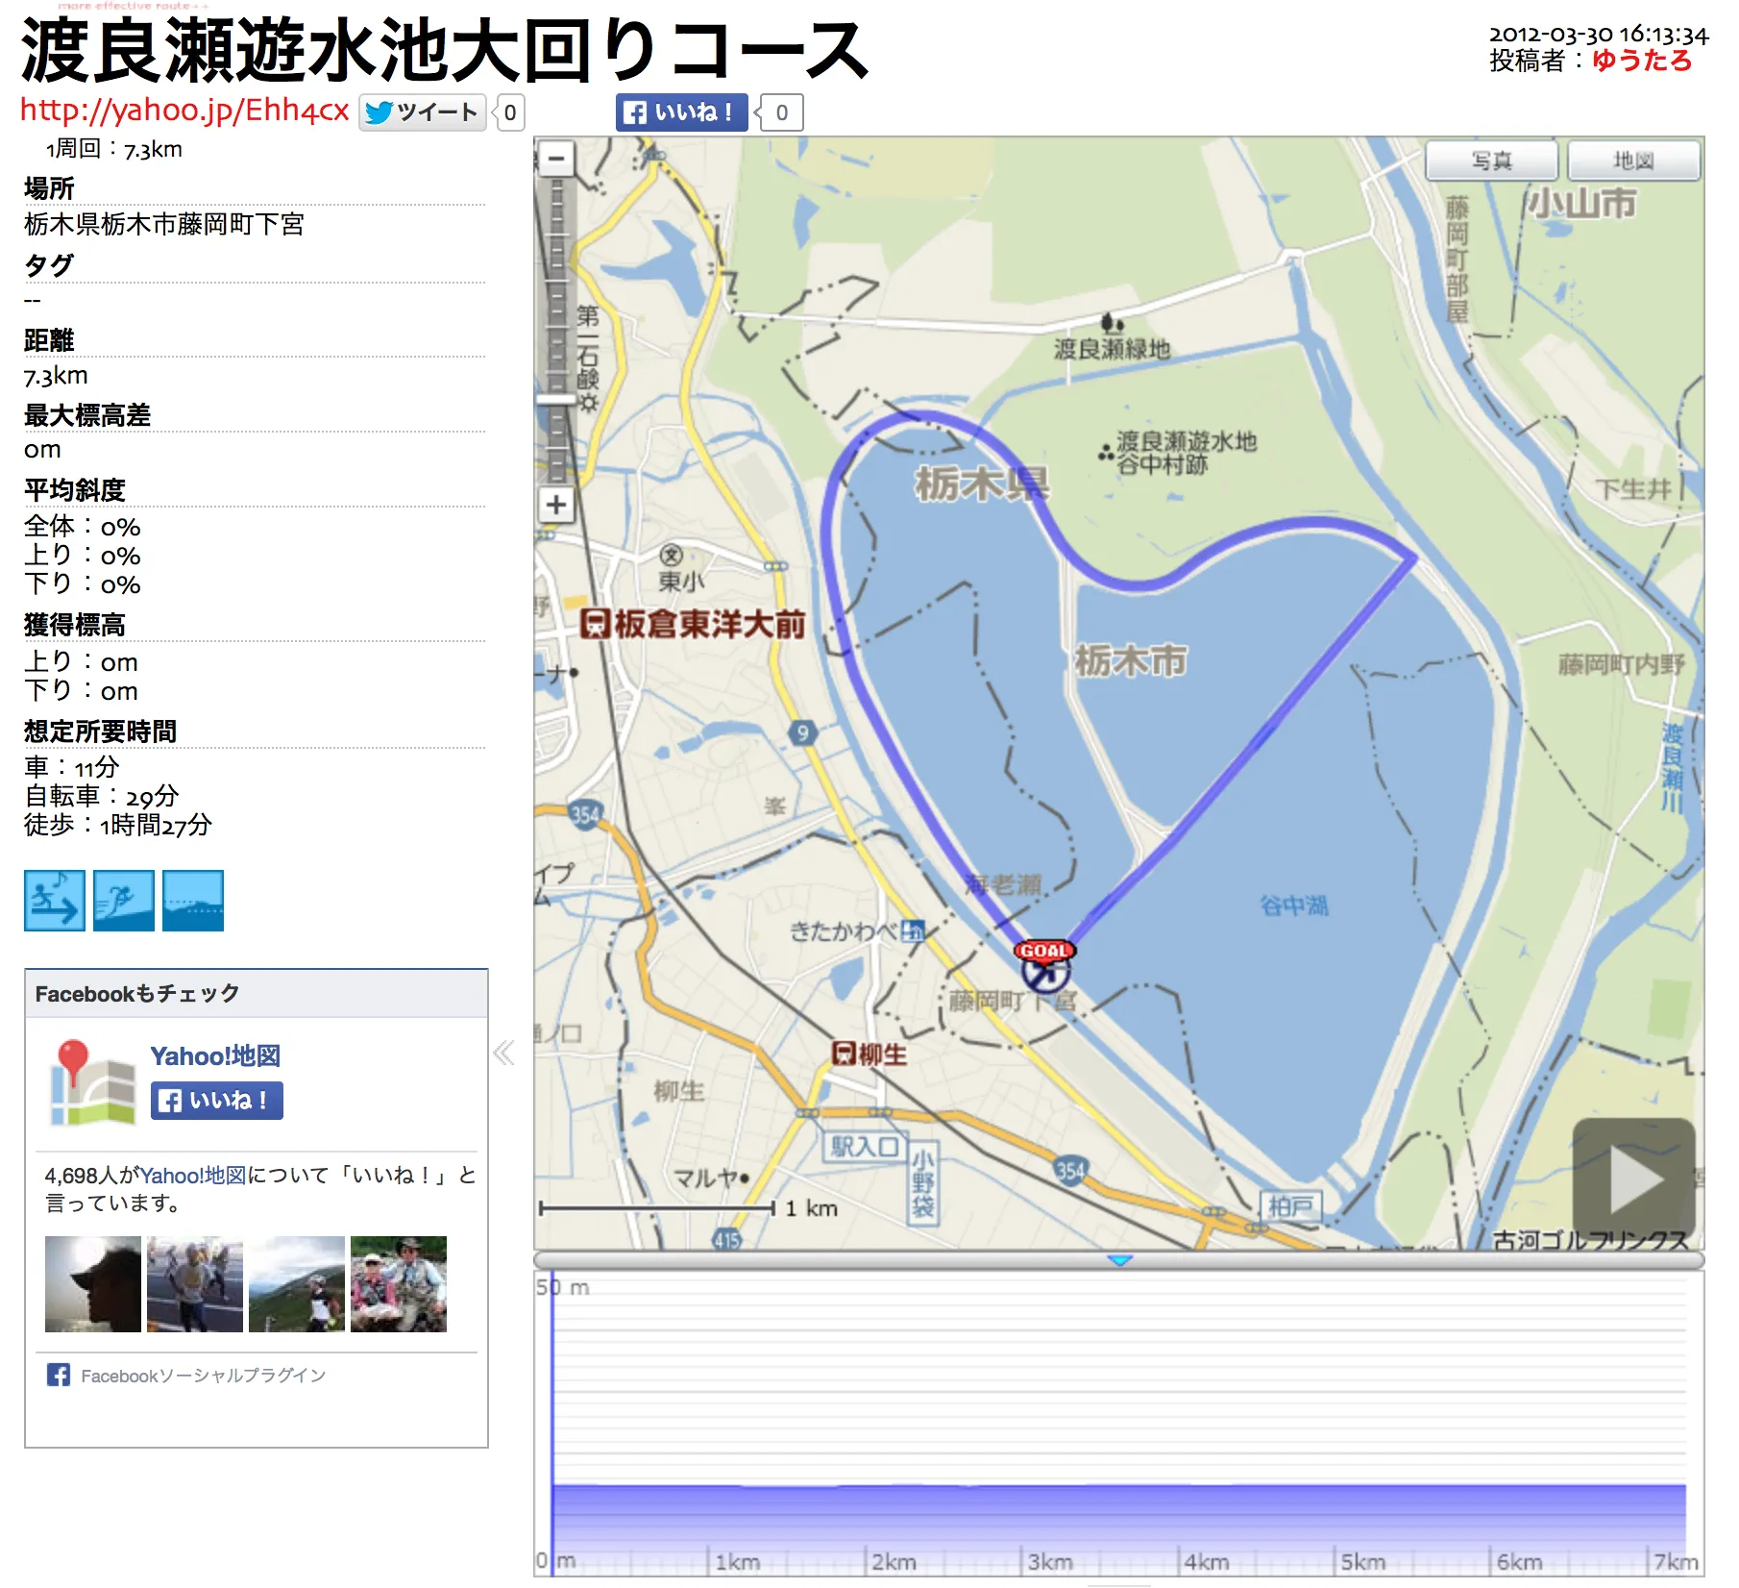Click the uphill runner course icon

(x=124, y=901)
